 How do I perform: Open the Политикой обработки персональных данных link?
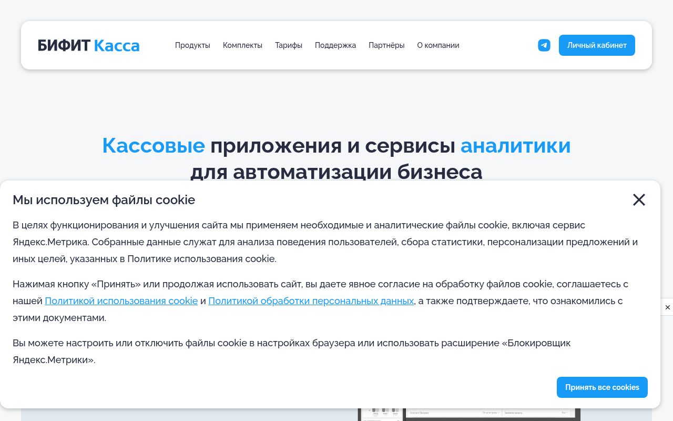tap(311, 301)
